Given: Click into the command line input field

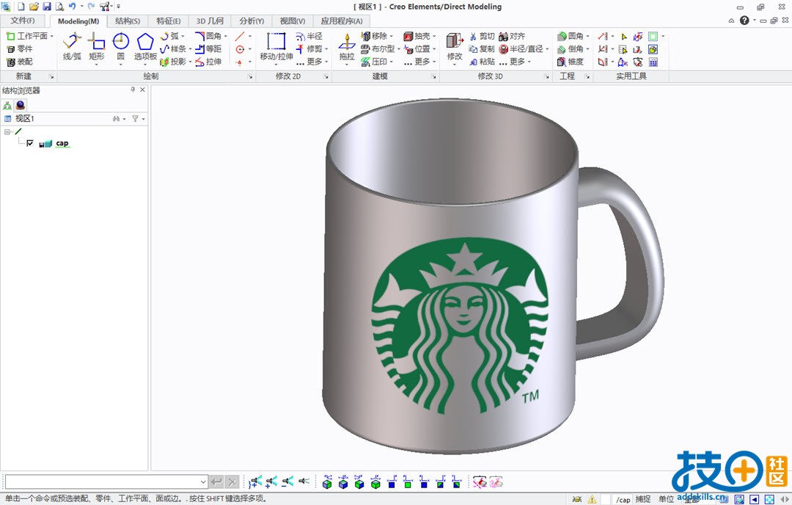Looking at the screenshot, I should tap(102, 482).
